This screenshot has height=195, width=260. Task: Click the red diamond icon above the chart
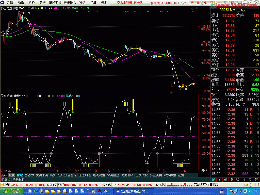click(192, 8)
